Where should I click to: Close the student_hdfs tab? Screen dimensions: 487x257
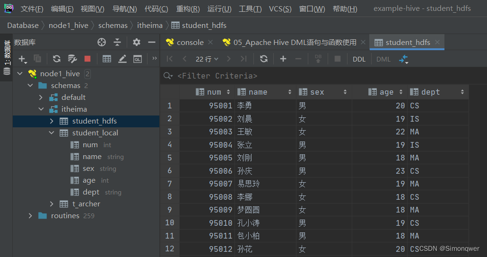click(437, 42)
